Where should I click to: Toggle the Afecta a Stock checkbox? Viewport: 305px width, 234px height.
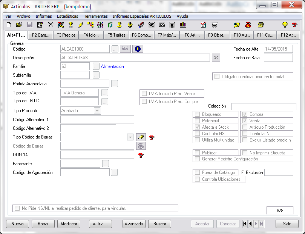(x=197, y=127)
